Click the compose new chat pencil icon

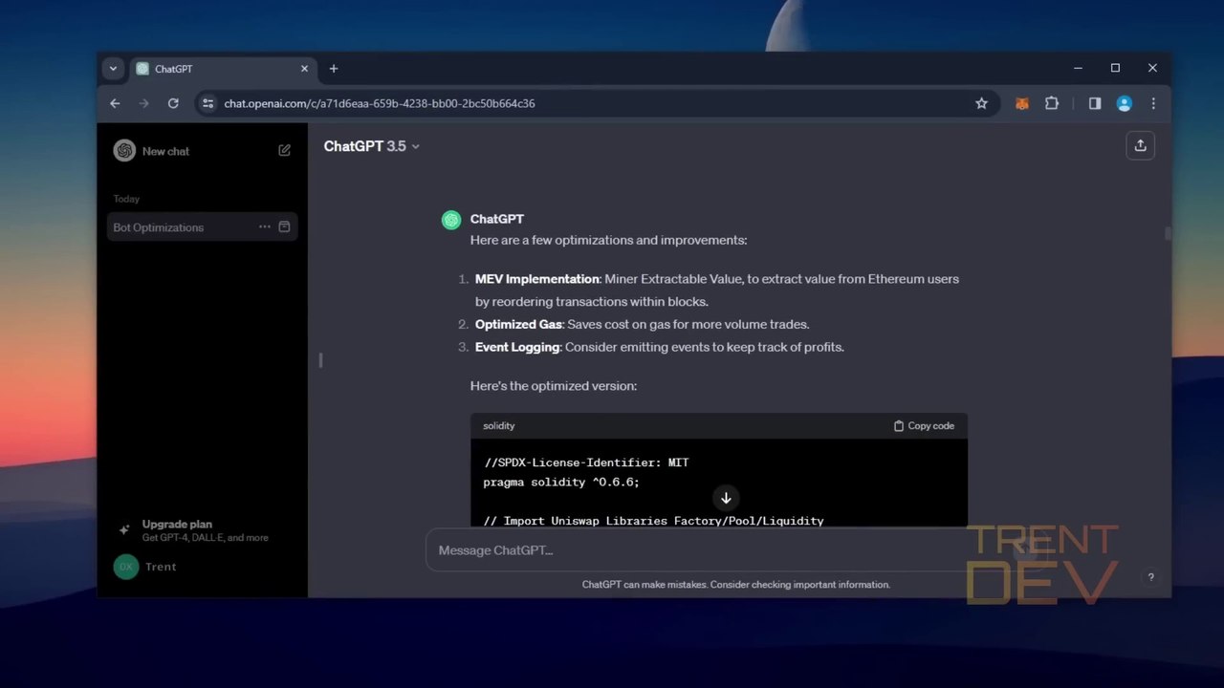point(284,150)
